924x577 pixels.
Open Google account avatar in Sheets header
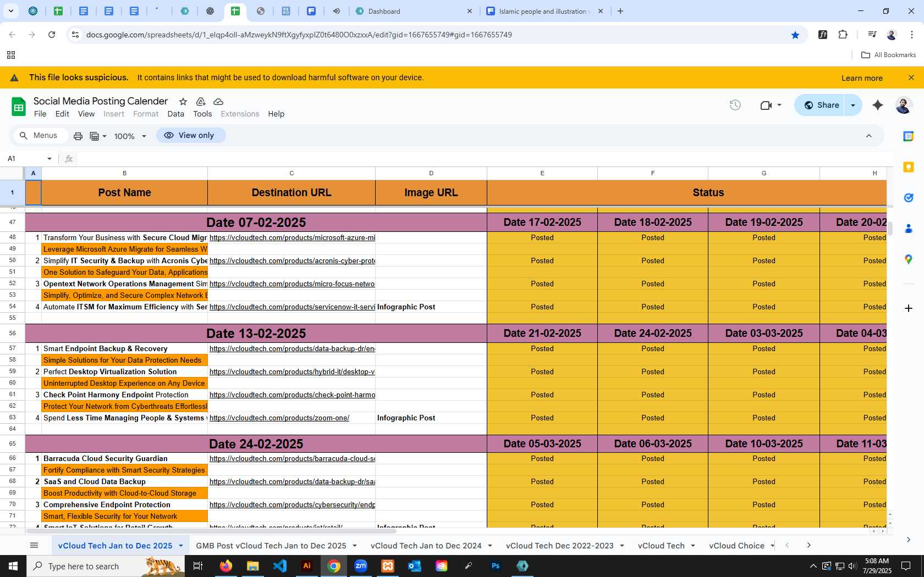point(904,105)
